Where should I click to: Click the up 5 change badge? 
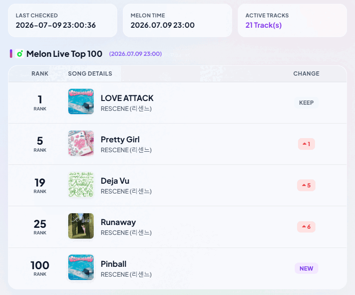(x=307, y=186)
